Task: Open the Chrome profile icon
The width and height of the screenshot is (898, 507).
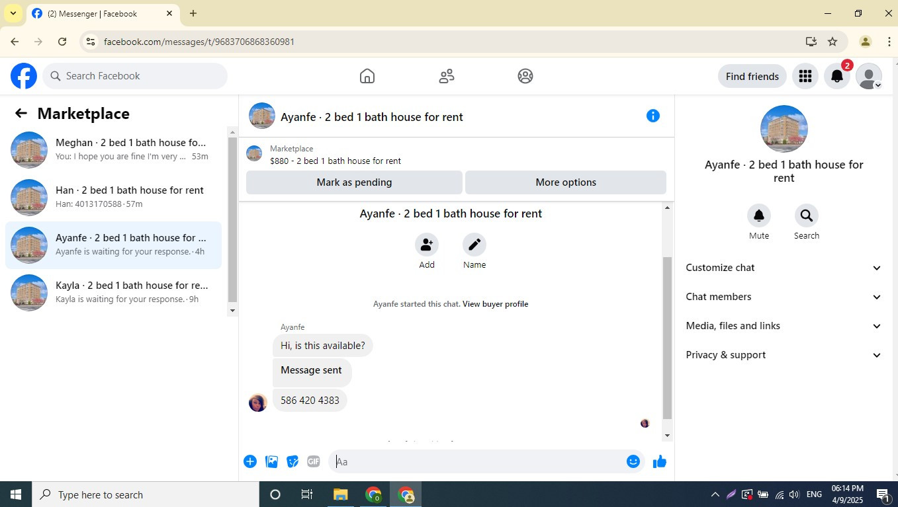Action: [x=865, y=42]
